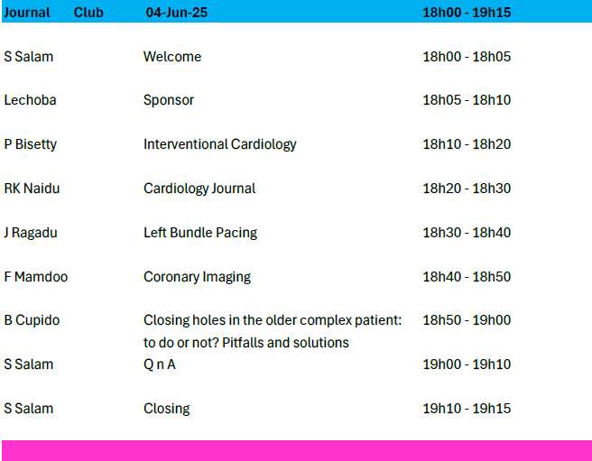Select the "Welcome" topic cell
The height and width of the screenshot is (461, 592).
point(172,57)
